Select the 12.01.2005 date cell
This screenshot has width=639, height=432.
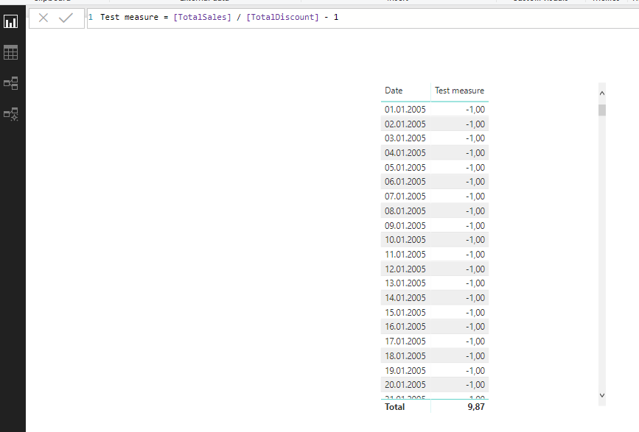coord(405,269)
